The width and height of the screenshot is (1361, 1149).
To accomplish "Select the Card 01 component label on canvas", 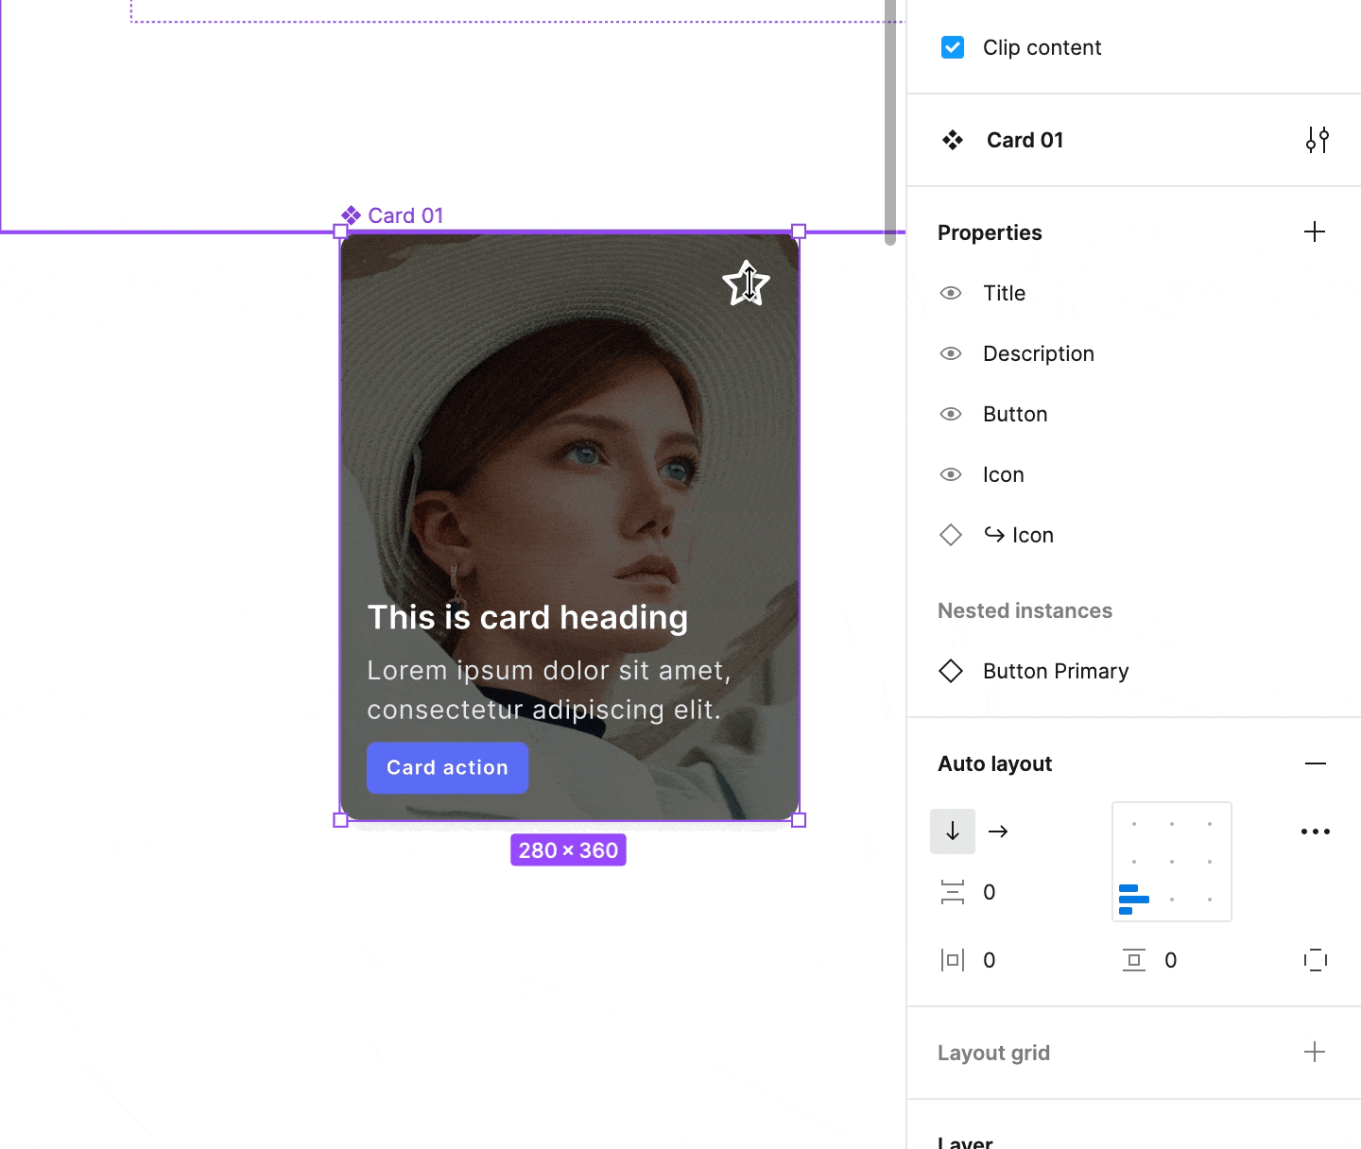I will (405, 215).
